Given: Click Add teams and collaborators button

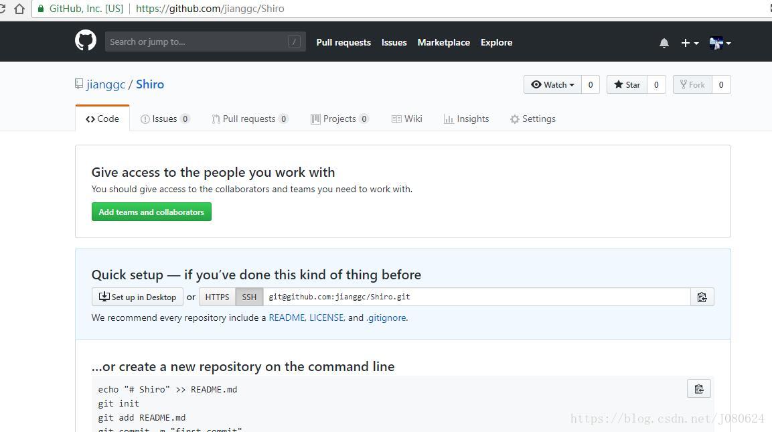Looking at the screenshot, I should [x=151, y=212].
